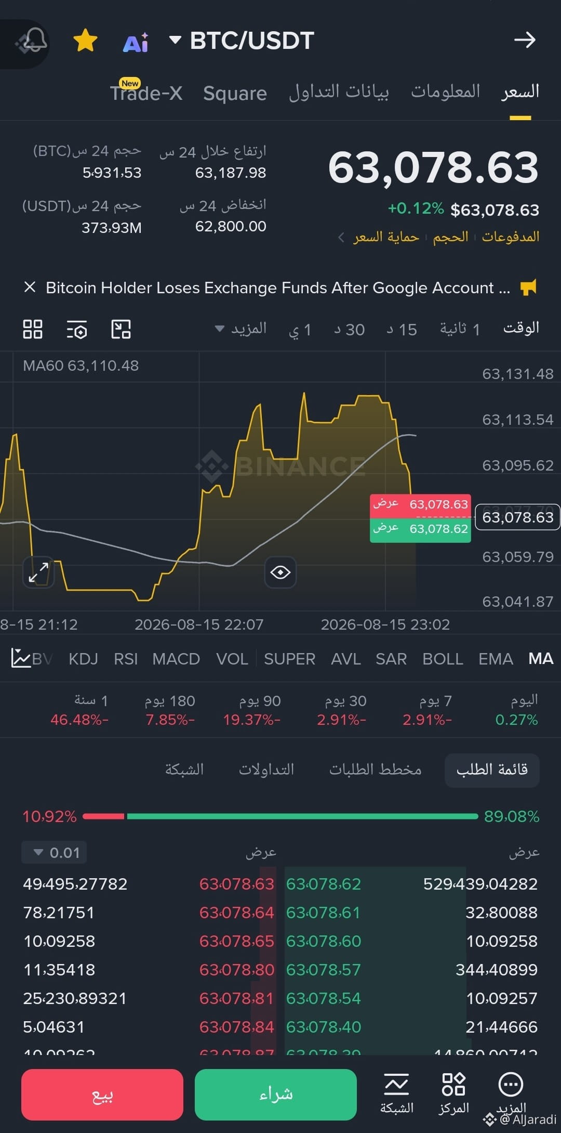Expand the المزيد timeframe dropdown
This screenshot has width=561, height=1133.
tap(241, 329)
